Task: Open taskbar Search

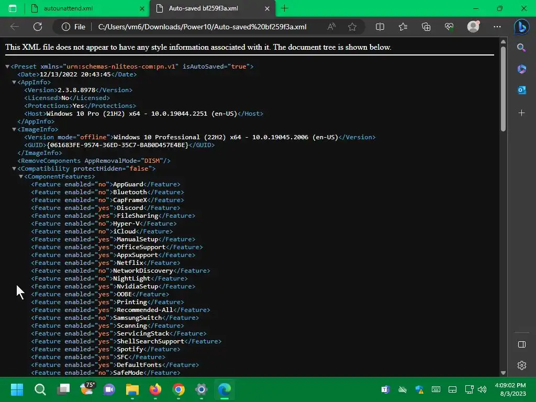Action: click(x=40, y=389)
